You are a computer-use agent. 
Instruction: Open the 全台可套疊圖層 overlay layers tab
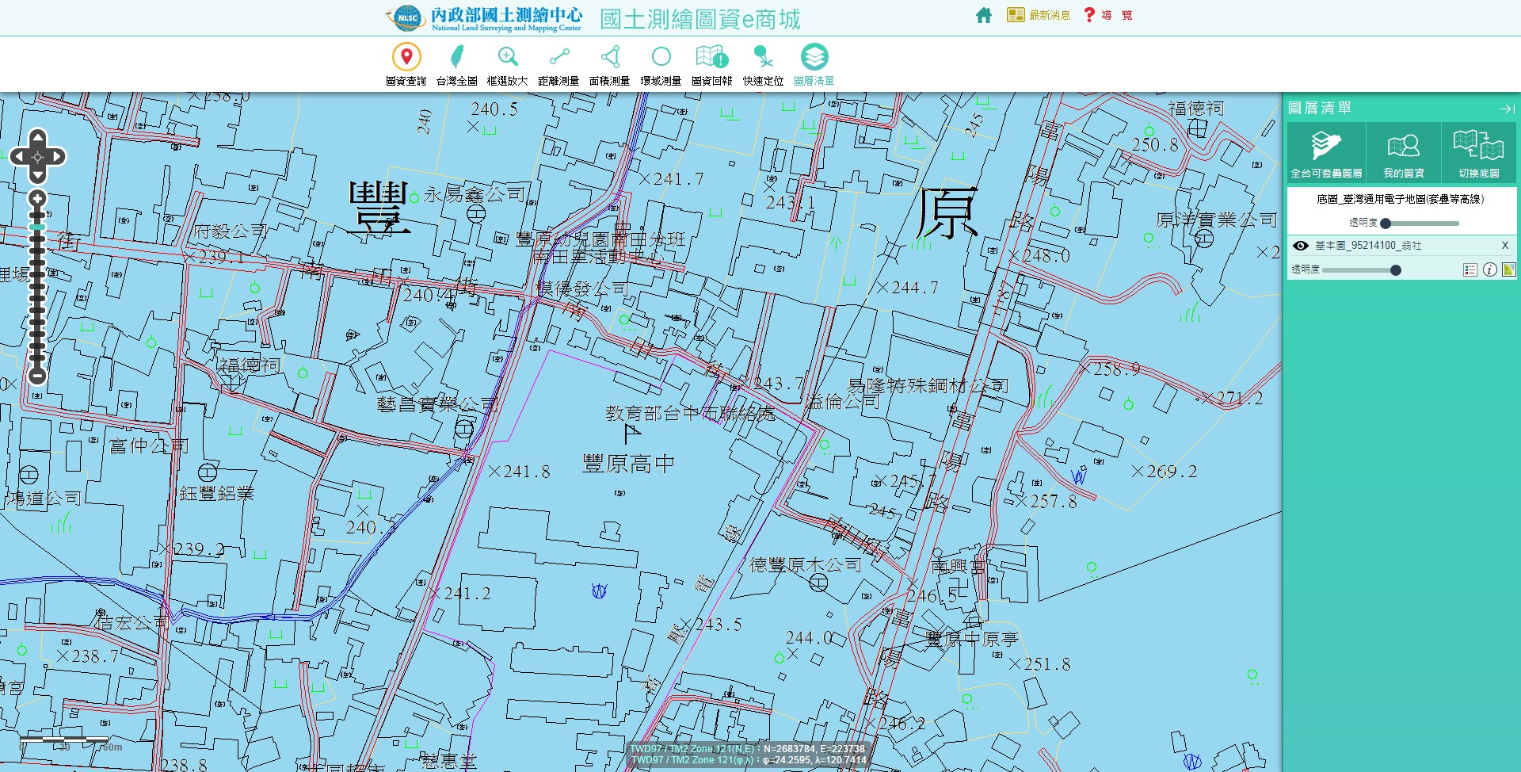1328,152
